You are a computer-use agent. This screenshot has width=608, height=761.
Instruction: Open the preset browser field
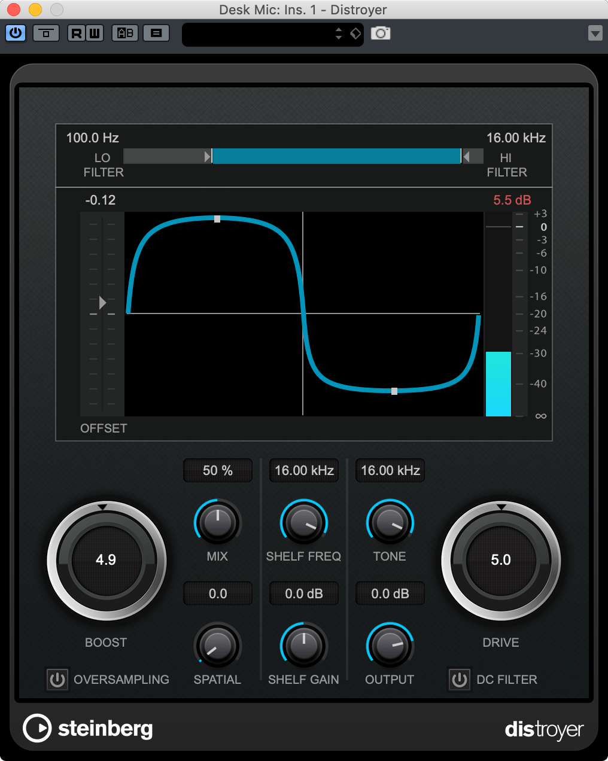pyautogui.click(x=257, y=34)
